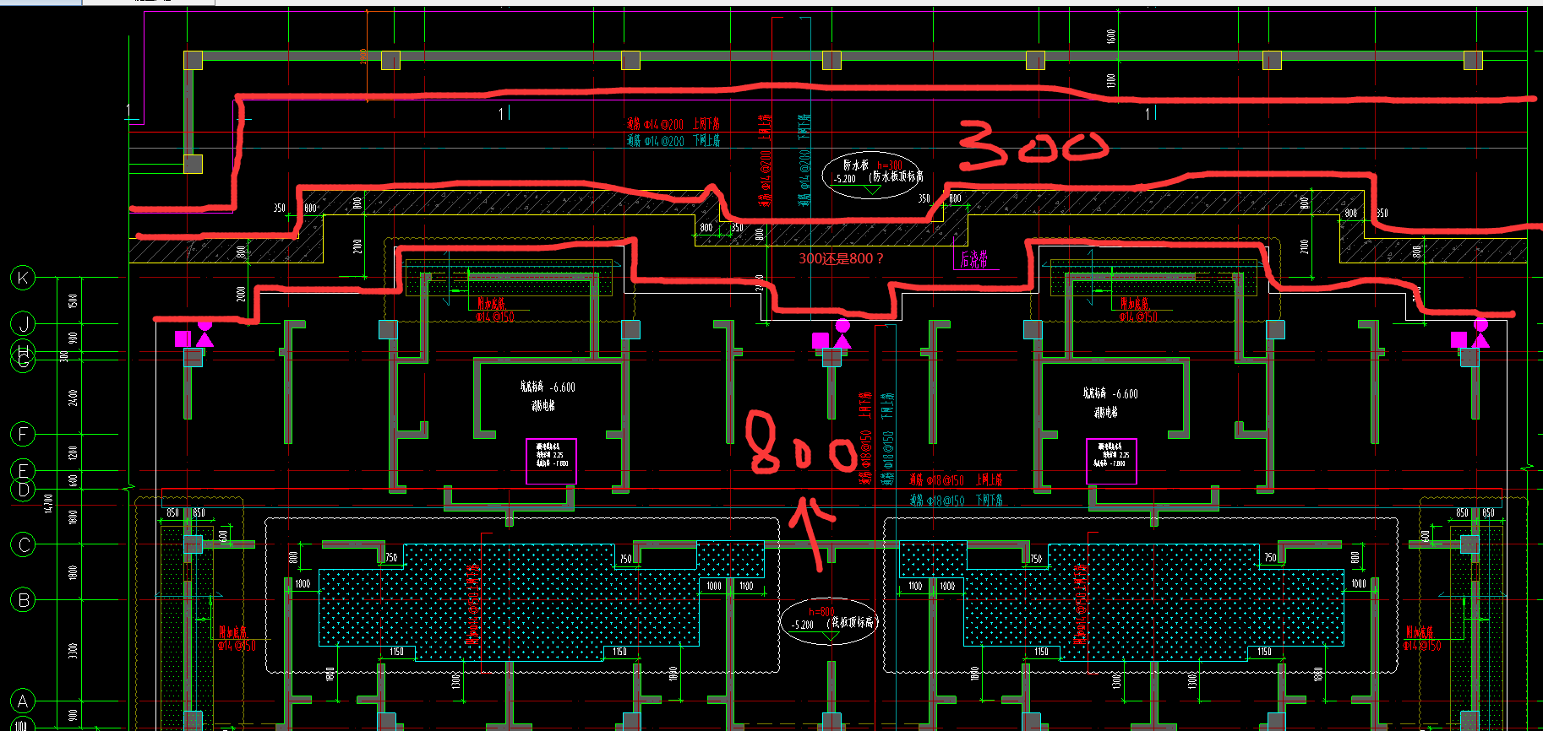This screenshot has width=1543, height=731.
Task: Select red horizontal "Φ14@200 上网下筋" rebar note
Action: point(673,124)
